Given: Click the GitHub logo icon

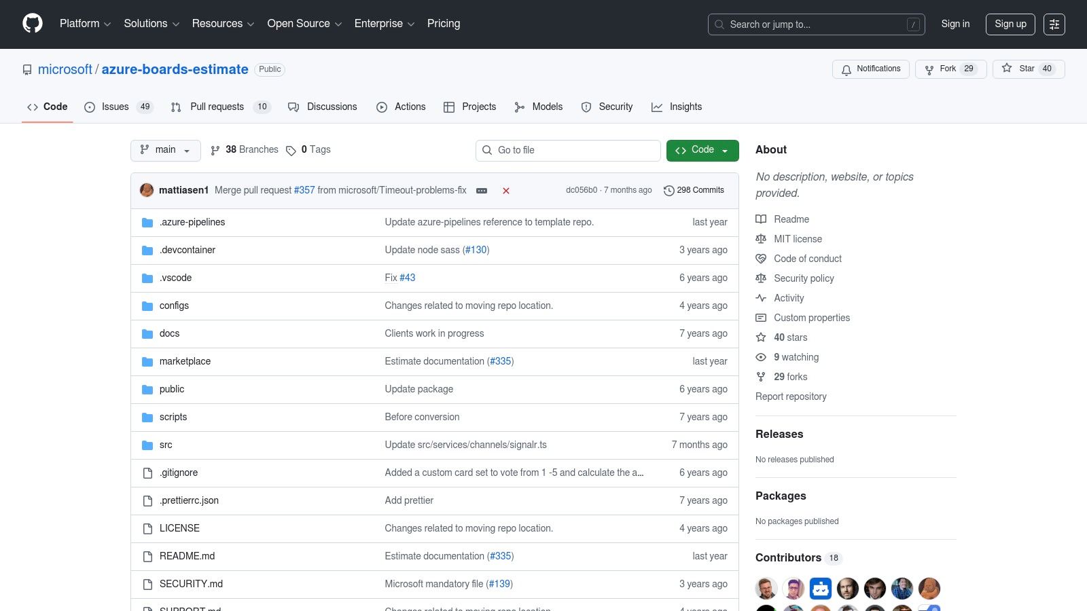Looking at the screenshot, I should click(x=33, y=24).
